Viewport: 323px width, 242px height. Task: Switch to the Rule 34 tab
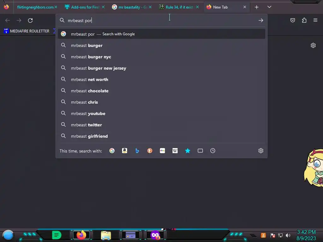coord(179,7)
